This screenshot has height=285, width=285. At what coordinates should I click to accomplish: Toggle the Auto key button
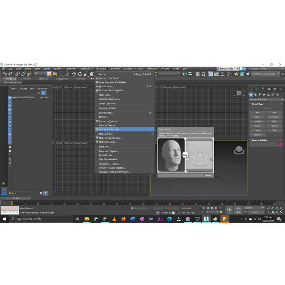(x=238, y=208)
